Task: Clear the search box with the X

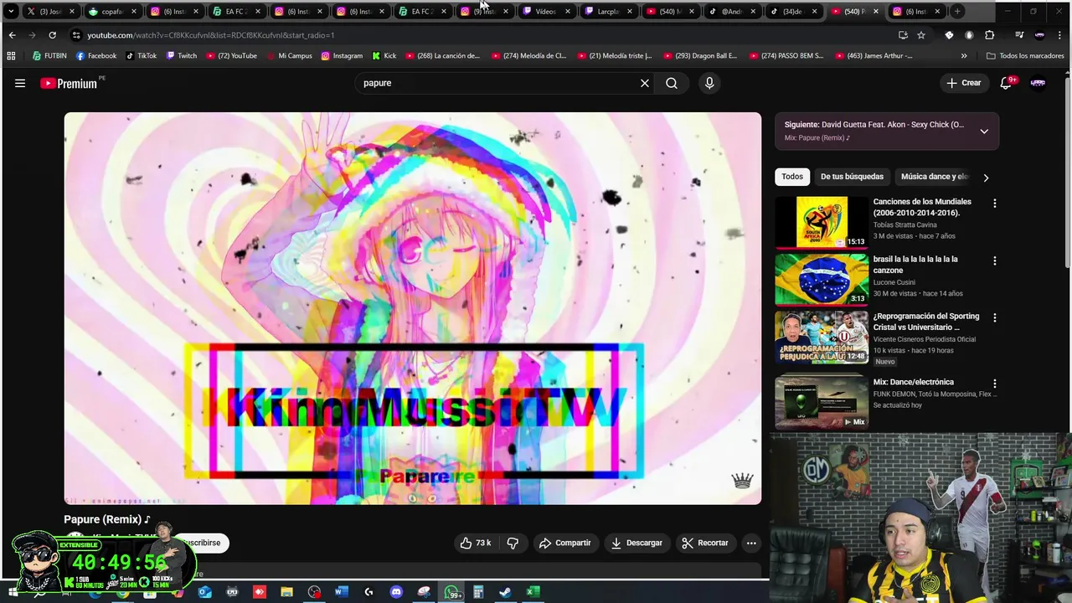Action: 645,83
